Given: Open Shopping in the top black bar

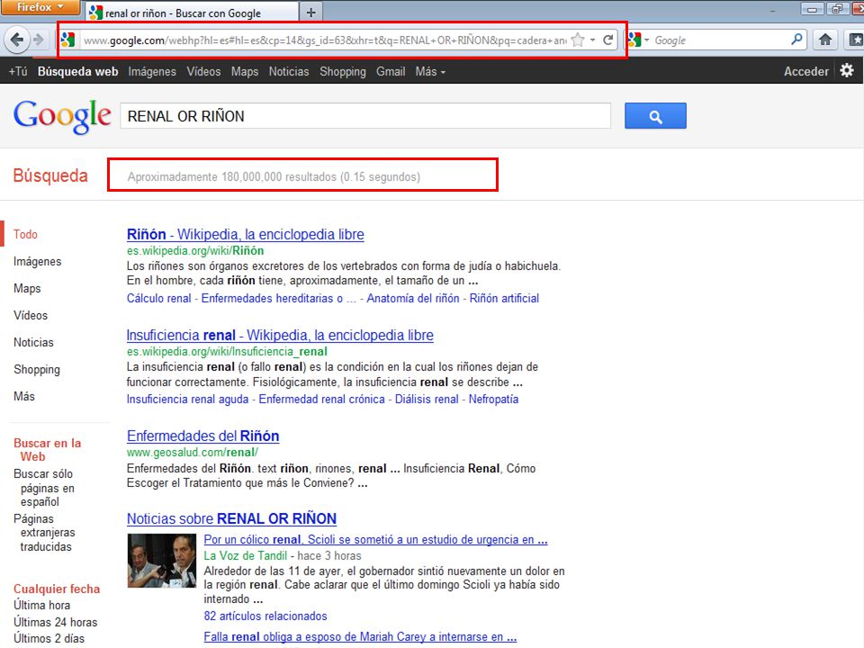Looking at the screenshot, I should click(343, 72).
